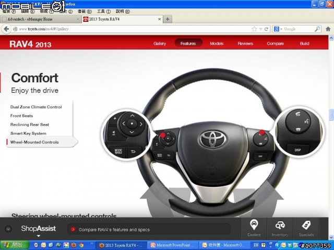Image resolution: width=334 pixels, height=250 pixels.
Task: Close the Advantech eManager Home tab
Action: point(78,19)
